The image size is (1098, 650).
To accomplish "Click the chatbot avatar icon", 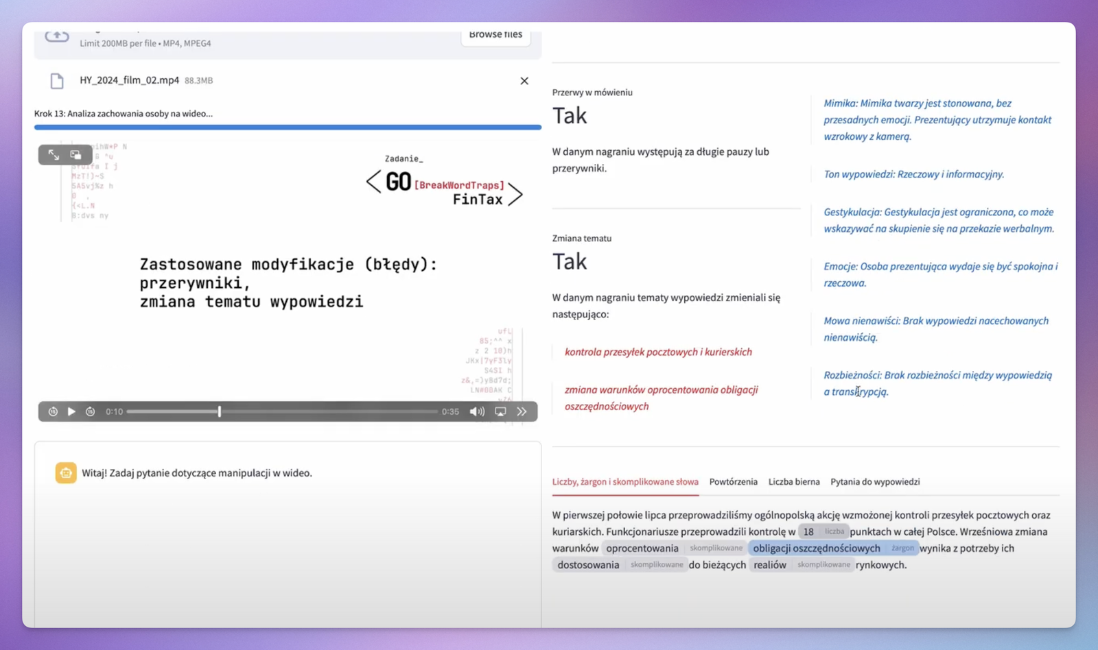I will [x=66, y=473].
